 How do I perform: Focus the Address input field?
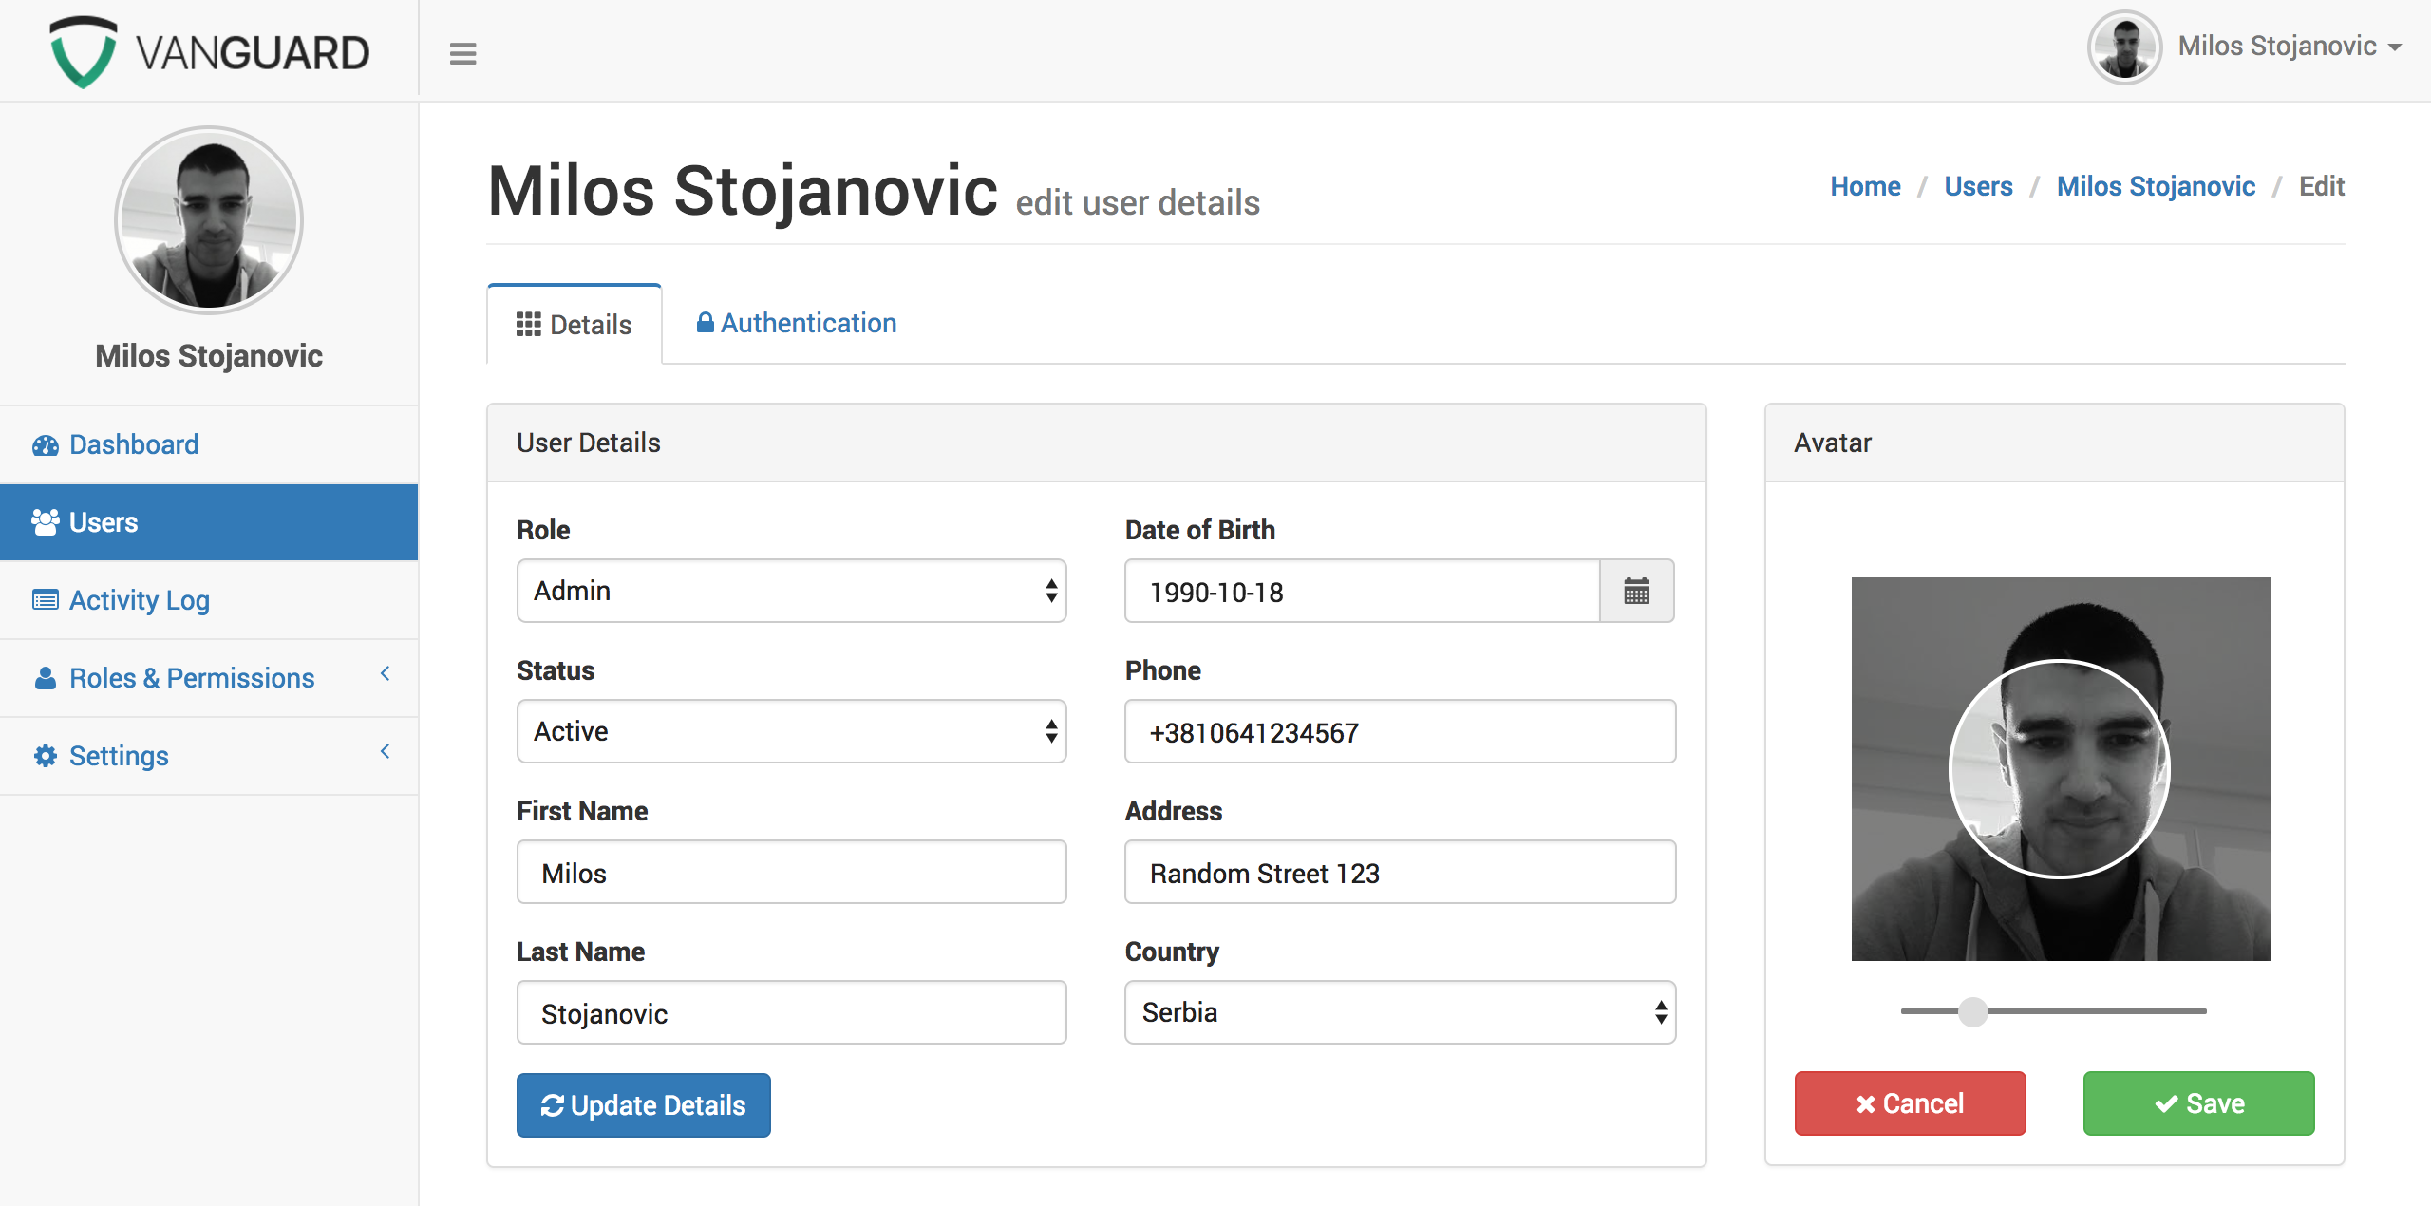(x=1400, y=872)
